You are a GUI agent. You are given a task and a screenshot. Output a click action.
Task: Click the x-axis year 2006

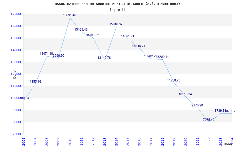[x=24, y=142]
